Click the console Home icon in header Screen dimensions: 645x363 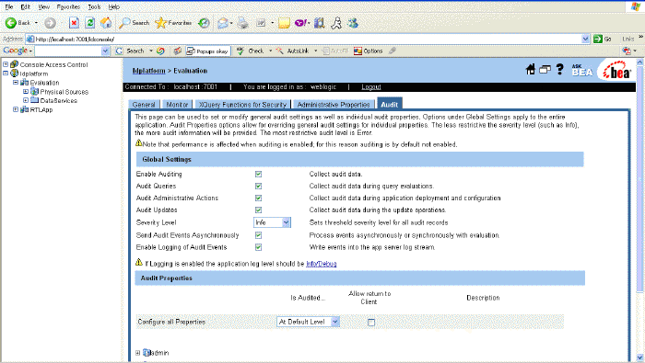point(531,70)
